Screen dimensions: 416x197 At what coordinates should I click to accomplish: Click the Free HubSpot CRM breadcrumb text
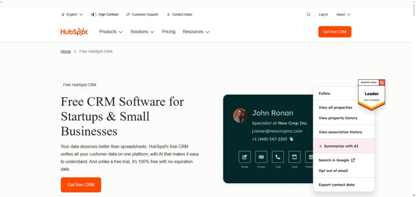coord(96,52)
